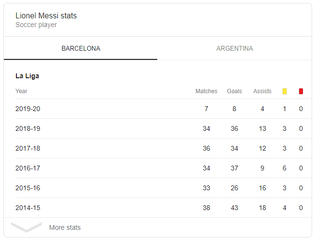Expand the More stats chevron arrow

tap(27, 227)
